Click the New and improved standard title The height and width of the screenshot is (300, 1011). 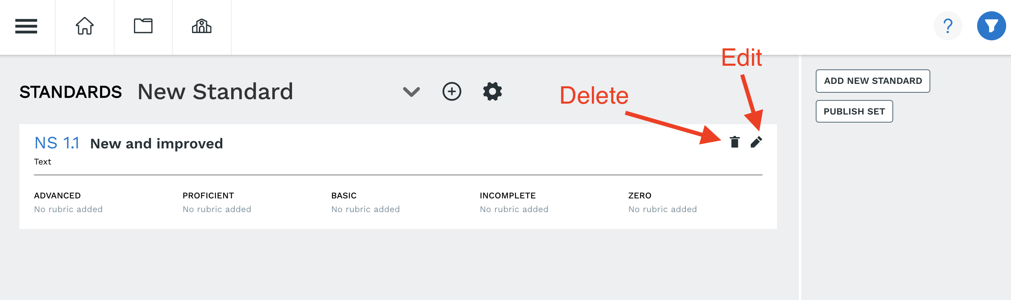157,144
